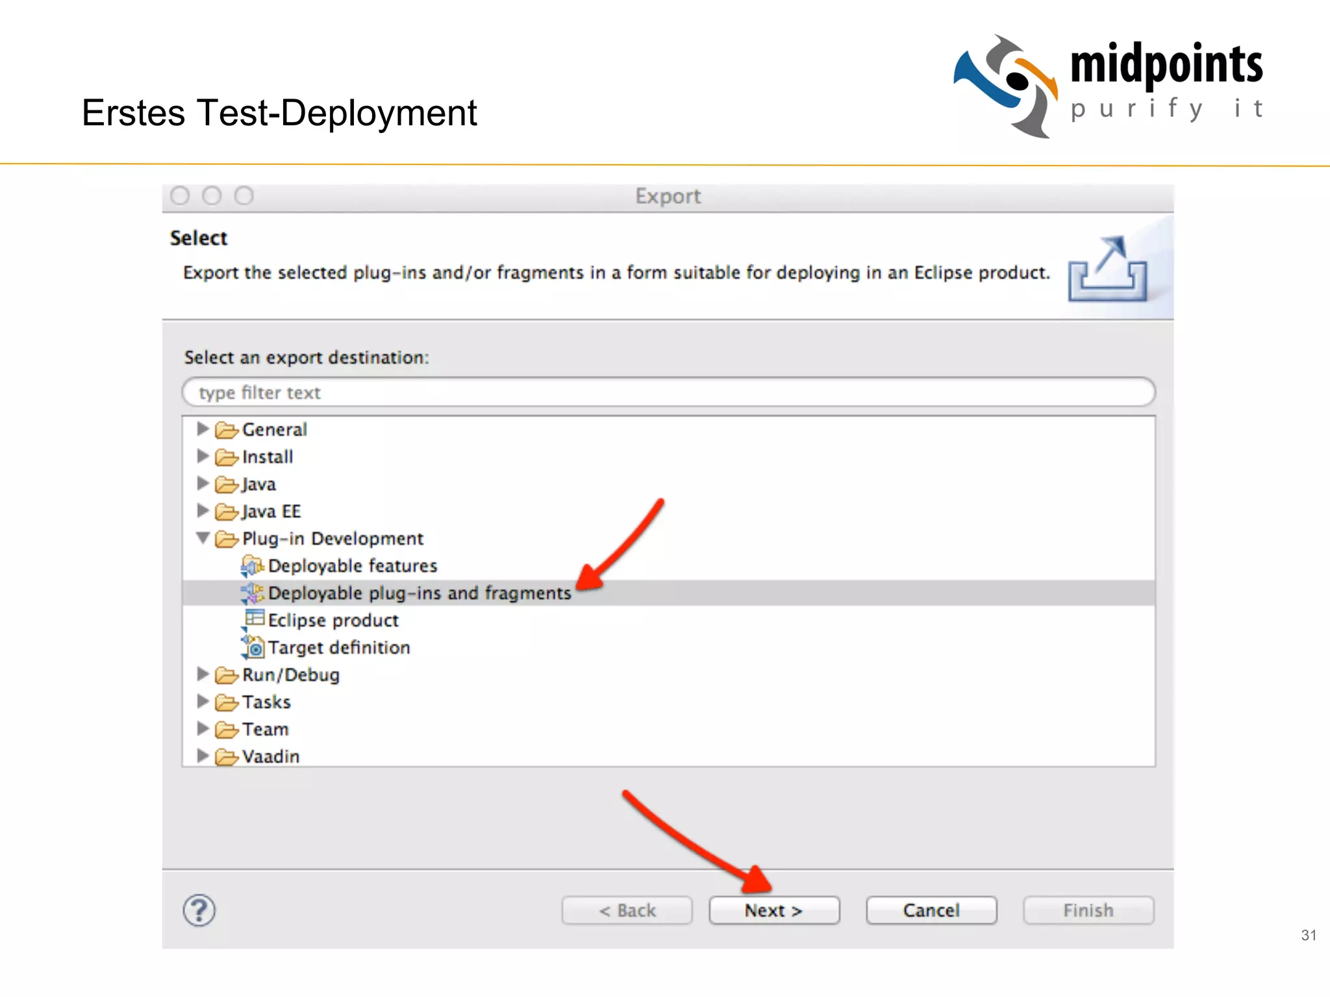Select Eclipse product entry text

333,621
